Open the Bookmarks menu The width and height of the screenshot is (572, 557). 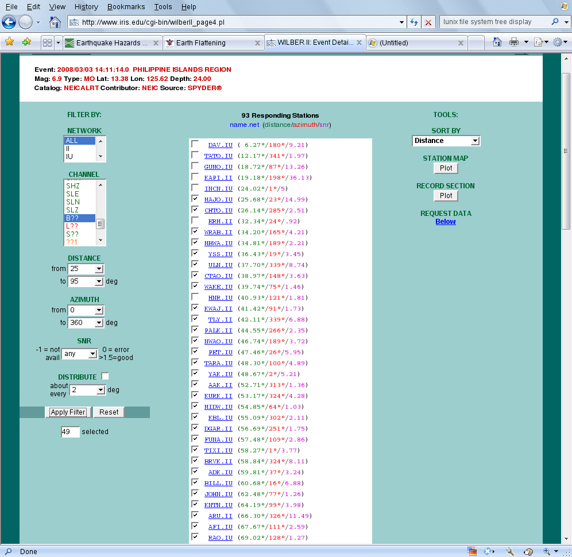(x=126, y=6)
